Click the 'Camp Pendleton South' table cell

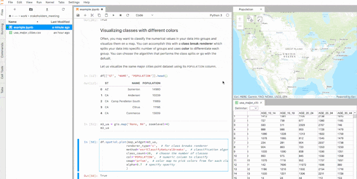pos(125,101)
